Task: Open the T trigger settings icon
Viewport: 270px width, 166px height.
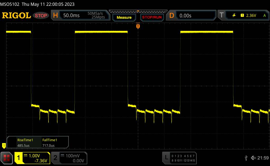Action: pos(221,16)
